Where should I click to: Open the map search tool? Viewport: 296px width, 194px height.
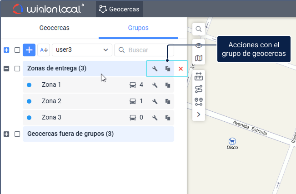199,29
